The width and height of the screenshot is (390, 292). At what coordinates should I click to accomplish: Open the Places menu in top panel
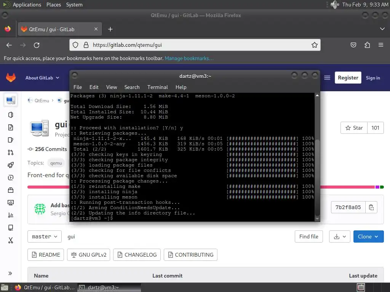pos(53,5)
